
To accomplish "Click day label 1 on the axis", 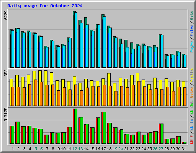I will point(13,149).
